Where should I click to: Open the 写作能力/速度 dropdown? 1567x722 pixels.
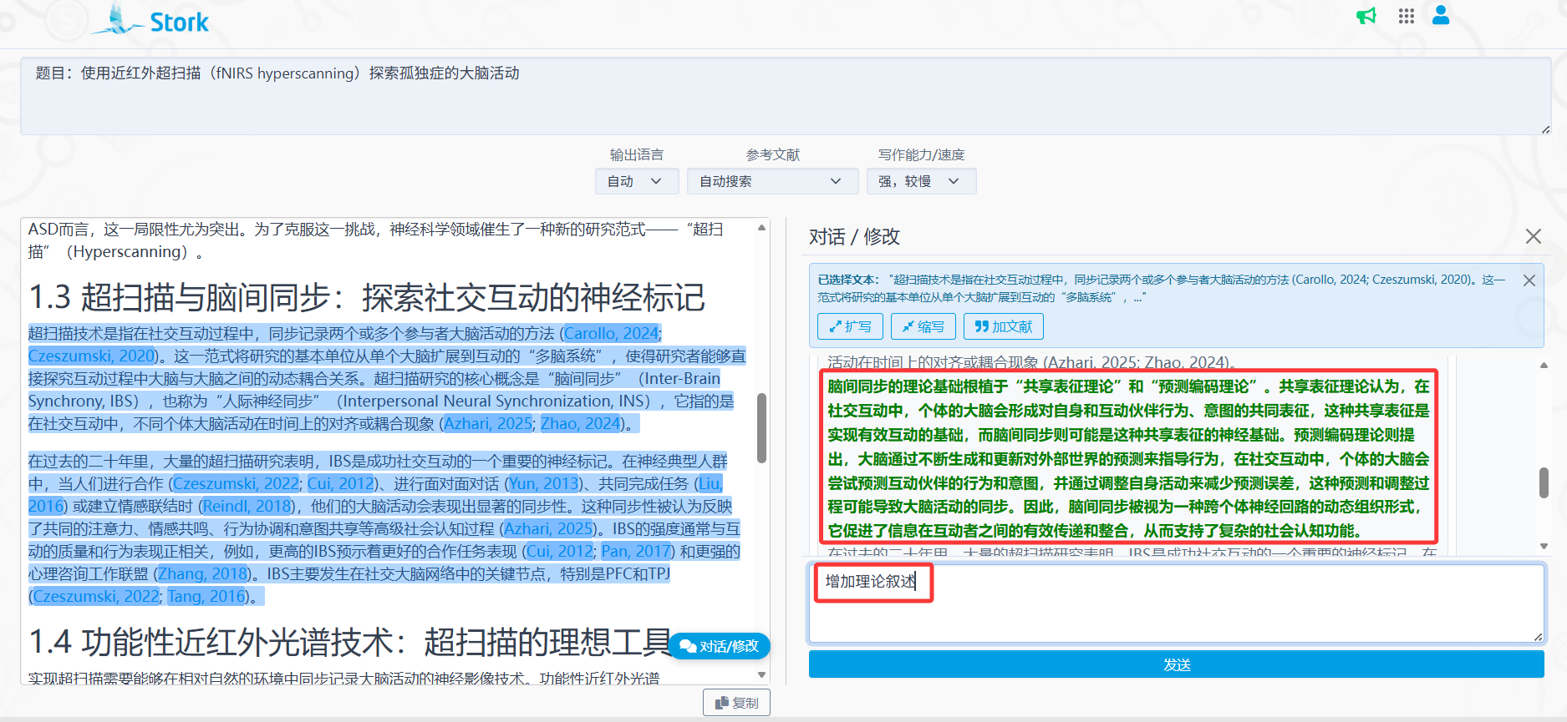click(x=920, y=181)
